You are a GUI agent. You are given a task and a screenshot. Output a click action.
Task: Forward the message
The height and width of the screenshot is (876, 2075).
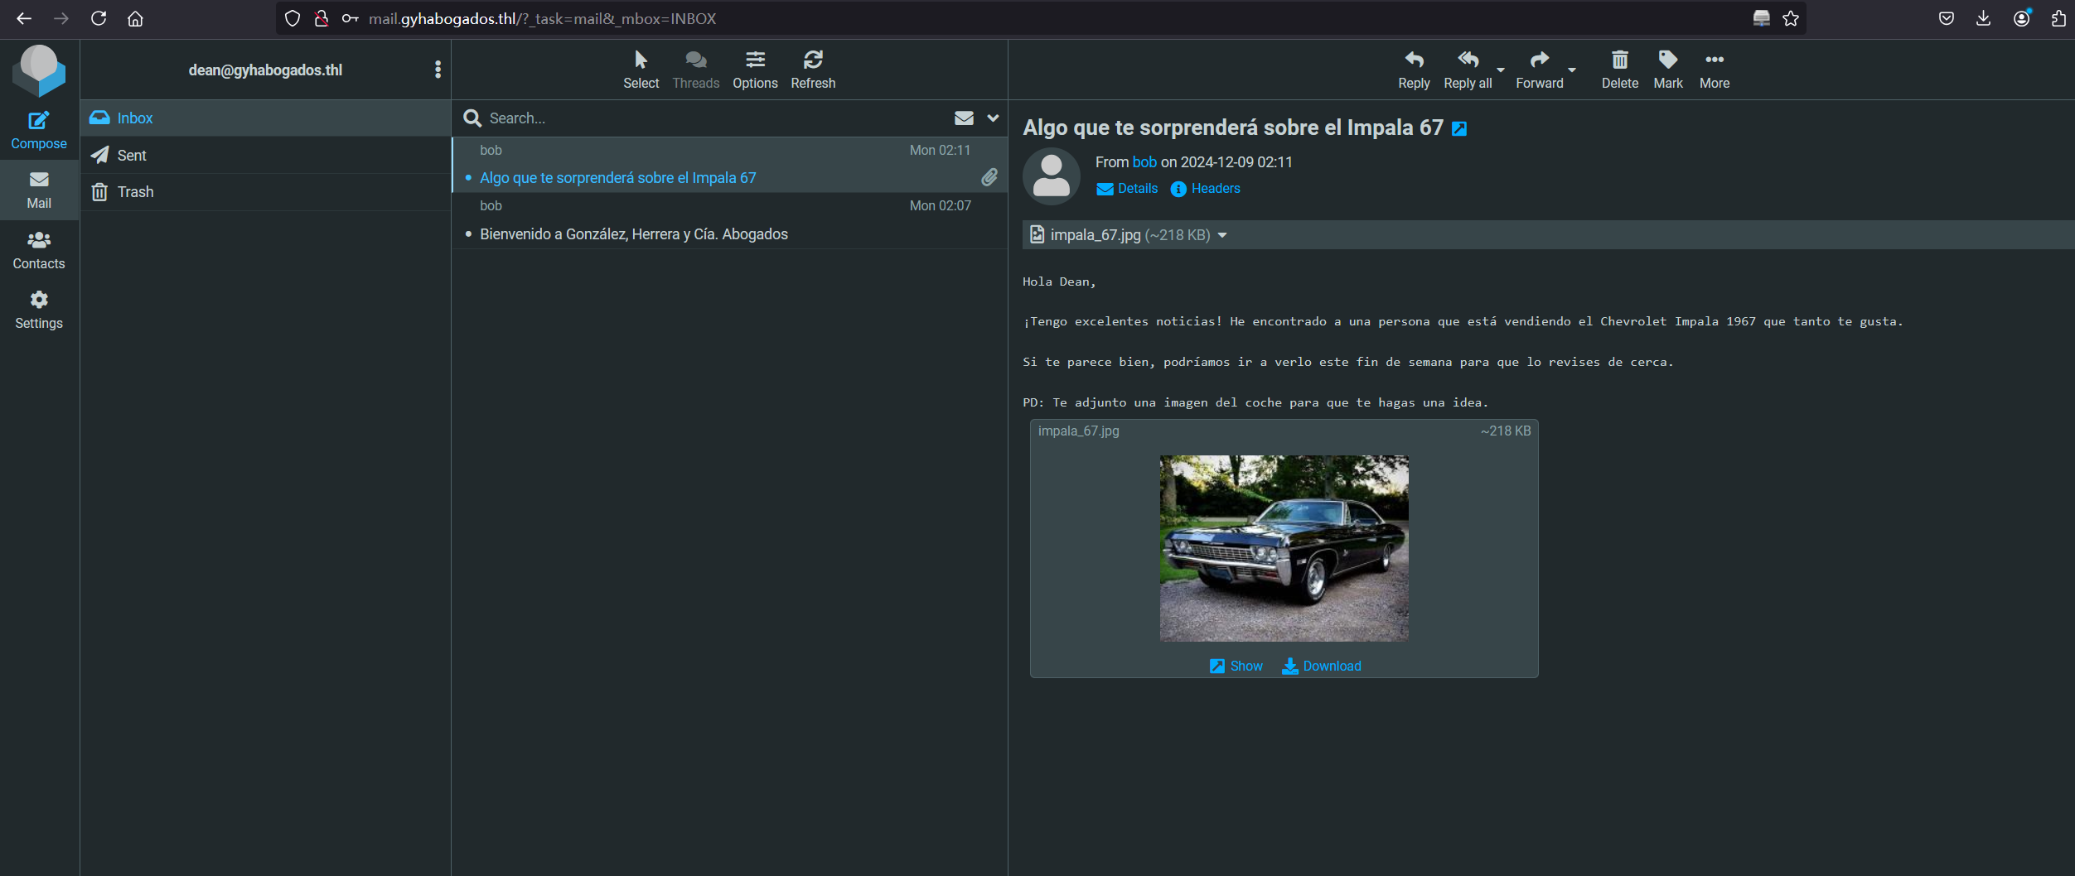(x=1539, y=70)
